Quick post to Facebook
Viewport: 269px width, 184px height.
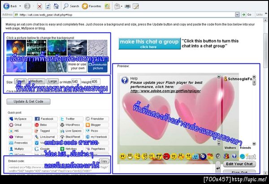tap(46, 119)
